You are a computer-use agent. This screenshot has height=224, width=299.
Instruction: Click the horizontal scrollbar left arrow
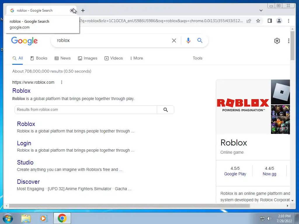pos(6,206)
